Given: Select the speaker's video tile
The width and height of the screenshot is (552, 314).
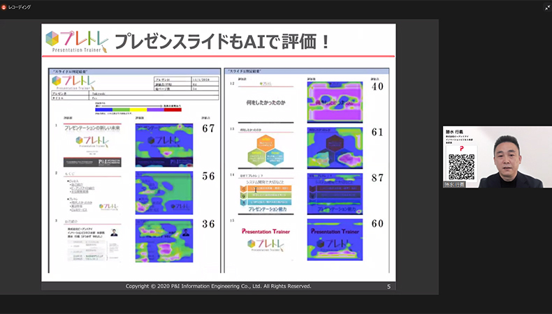Looking at the screenshot, I should (x=497, y=157).
